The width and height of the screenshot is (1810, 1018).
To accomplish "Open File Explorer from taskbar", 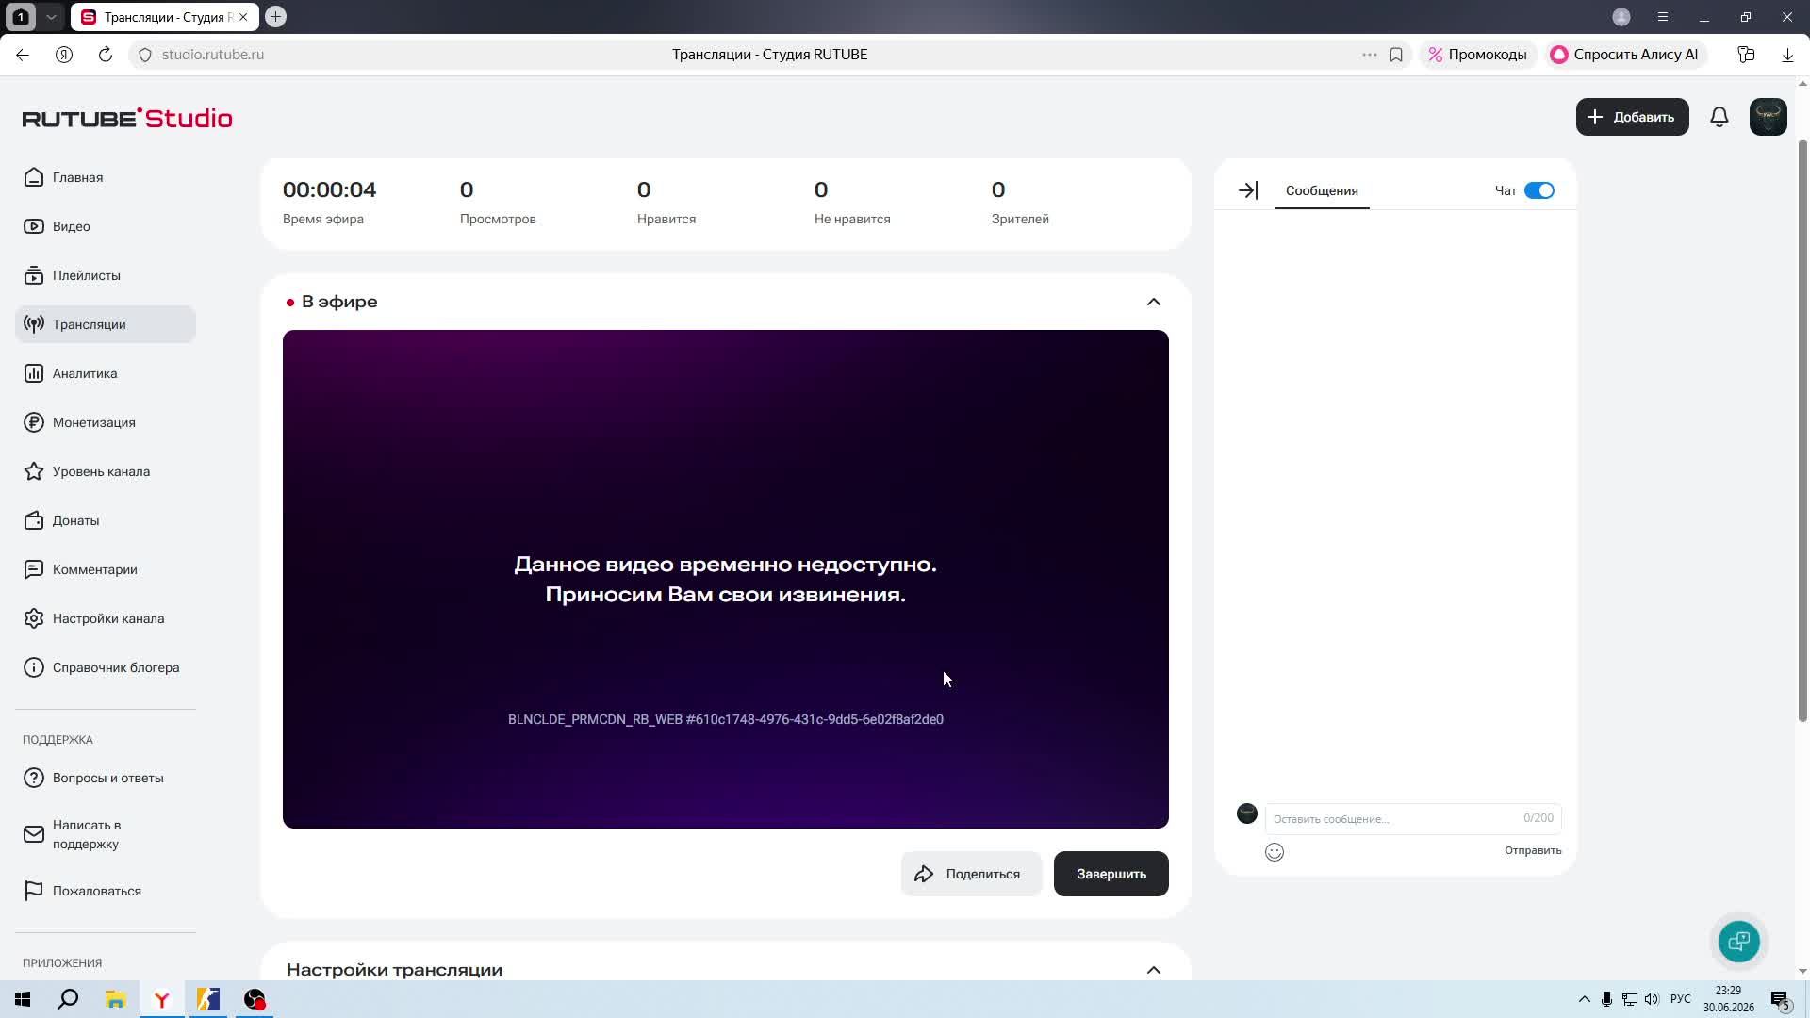I will point(115,999).
